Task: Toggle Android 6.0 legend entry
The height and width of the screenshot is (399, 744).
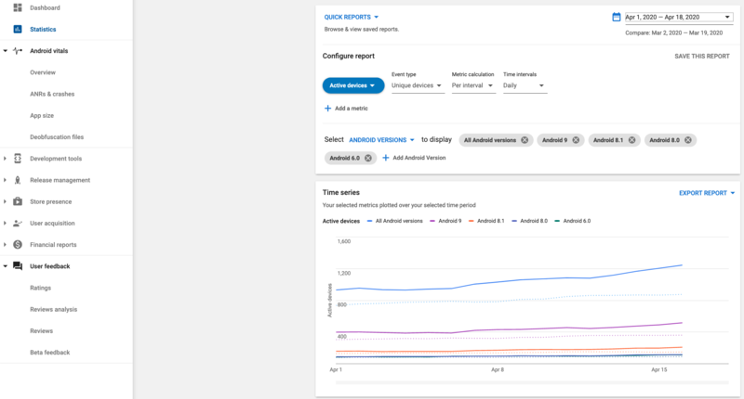Action: pyautogui.click(x=573, y=221)
